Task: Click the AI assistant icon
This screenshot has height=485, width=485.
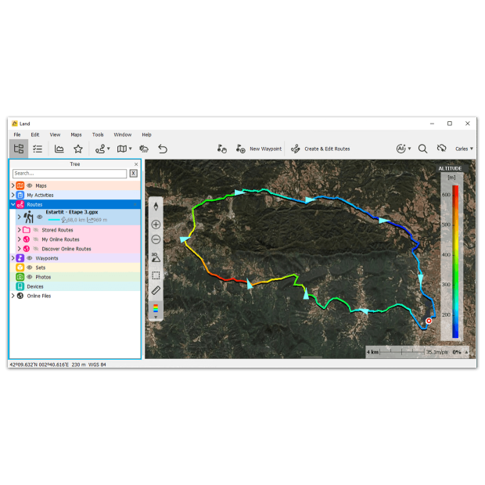Action: click(x=401, y=149)
